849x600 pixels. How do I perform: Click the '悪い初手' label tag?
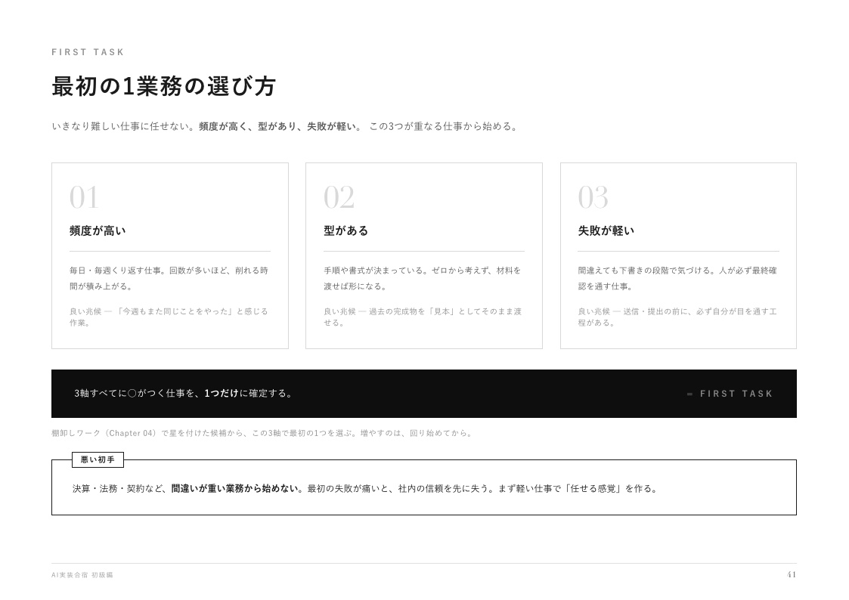(98, 460)
